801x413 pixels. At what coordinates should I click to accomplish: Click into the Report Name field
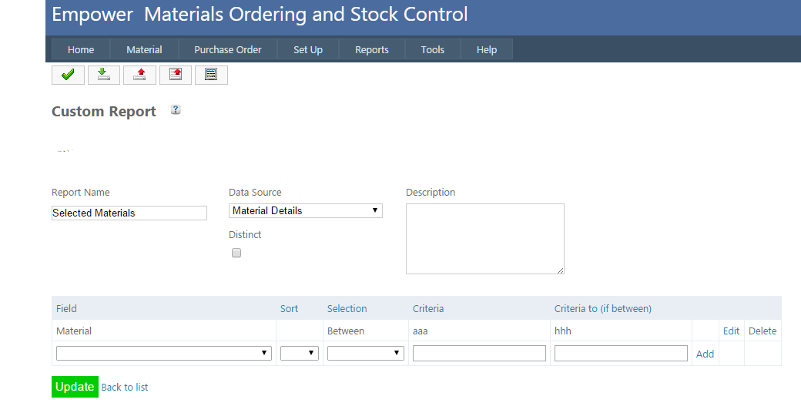129,213
